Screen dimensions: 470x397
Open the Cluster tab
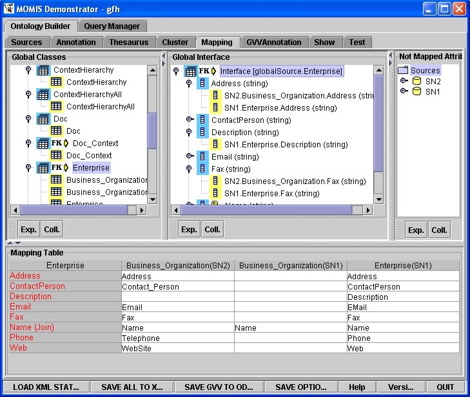point(175,42)
